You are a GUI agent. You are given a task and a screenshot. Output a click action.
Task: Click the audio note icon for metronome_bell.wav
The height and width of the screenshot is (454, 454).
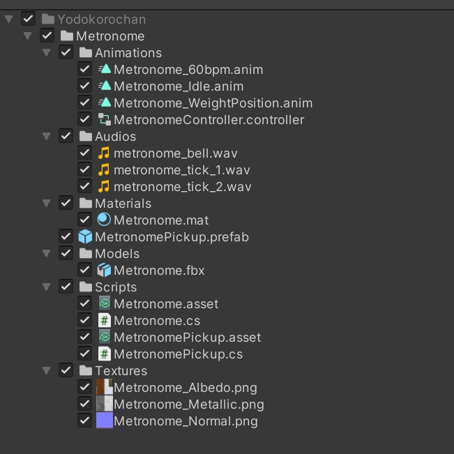[x=105, y=153]
